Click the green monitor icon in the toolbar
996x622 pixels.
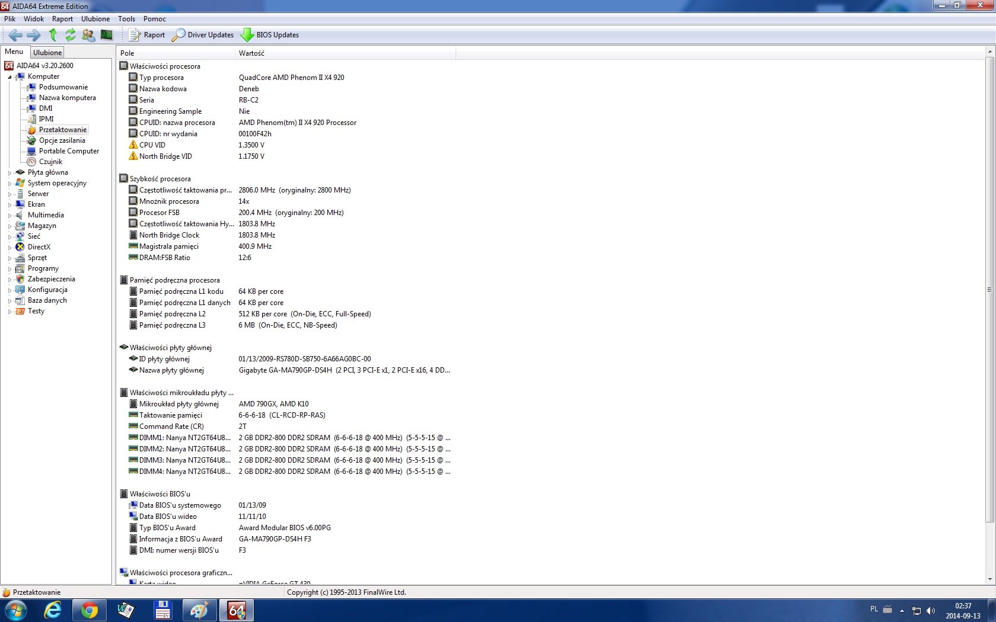107,35
